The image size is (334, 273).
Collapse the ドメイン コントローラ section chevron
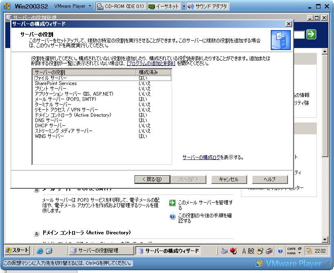click(37, 234)
